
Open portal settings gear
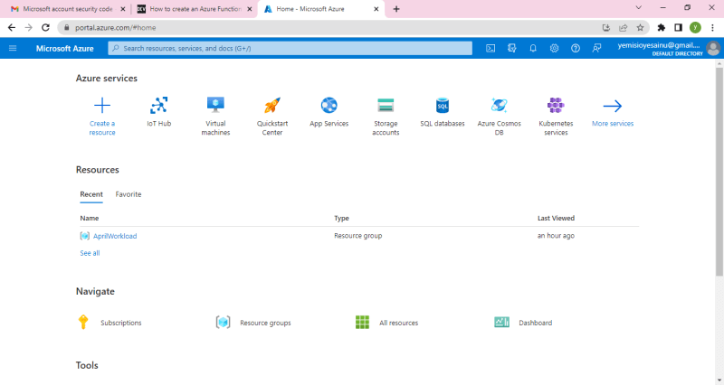554,48
